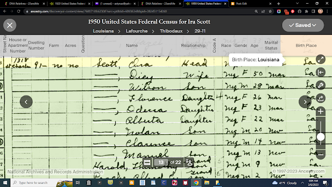Image resolution: width=332 pixels, height=187 pixels.
Task: Click the Wilson son record row
Action: pyautogui.click(x=166, y=86)
